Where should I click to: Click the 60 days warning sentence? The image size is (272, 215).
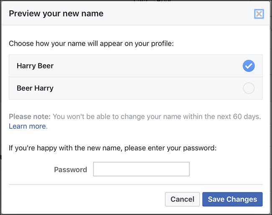coord(157,117)
